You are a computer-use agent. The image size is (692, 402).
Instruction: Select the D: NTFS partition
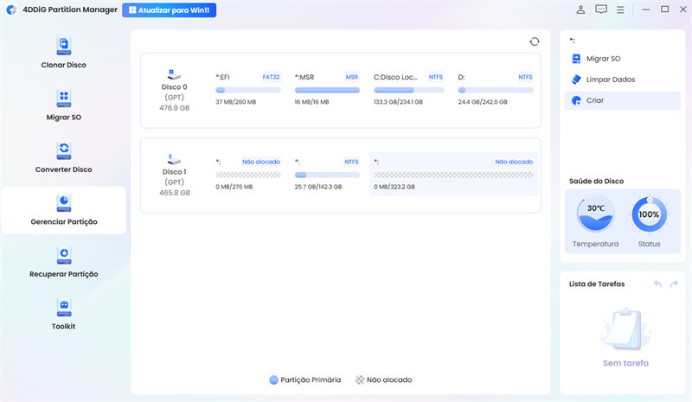coord(495,90)
